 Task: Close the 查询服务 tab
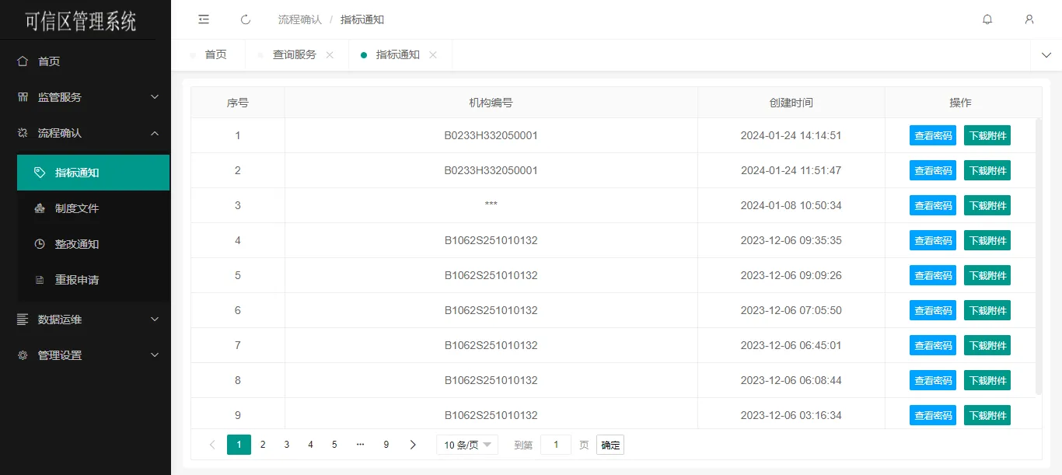tap(330, 55)
